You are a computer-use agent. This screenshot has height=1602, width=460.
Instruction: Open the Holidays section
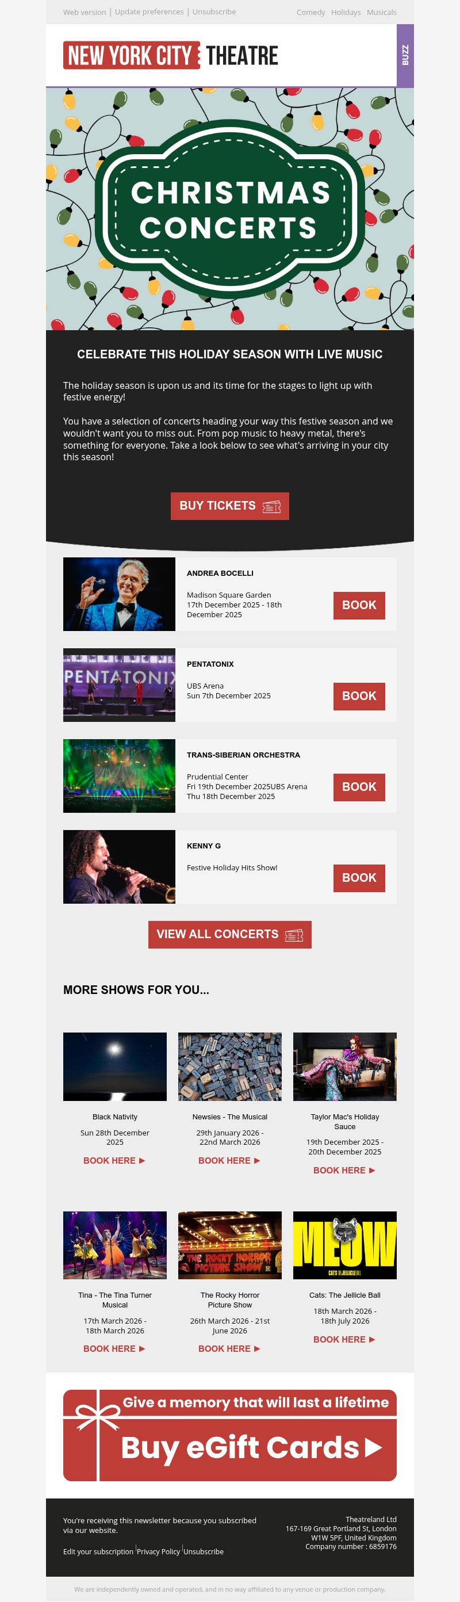pos(346,13)
